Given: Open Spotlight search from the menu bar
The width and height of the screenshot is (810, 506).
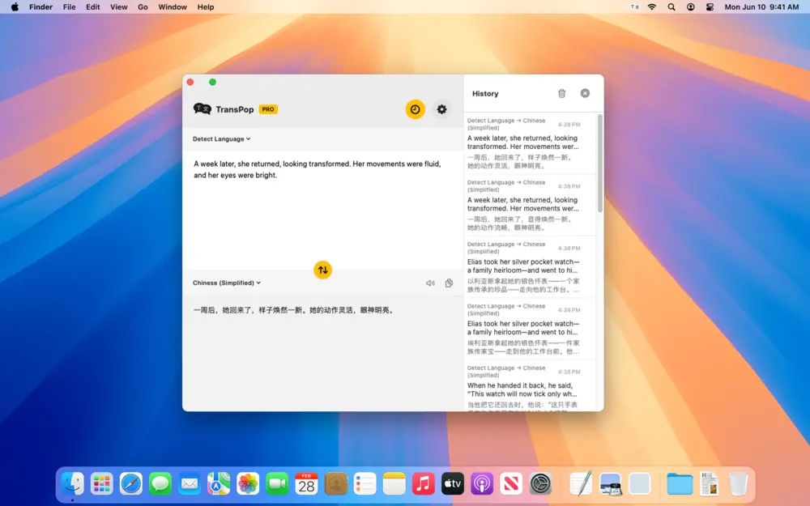Looking at the screenshot, I should pyautogui.click(x=671, y=6).
